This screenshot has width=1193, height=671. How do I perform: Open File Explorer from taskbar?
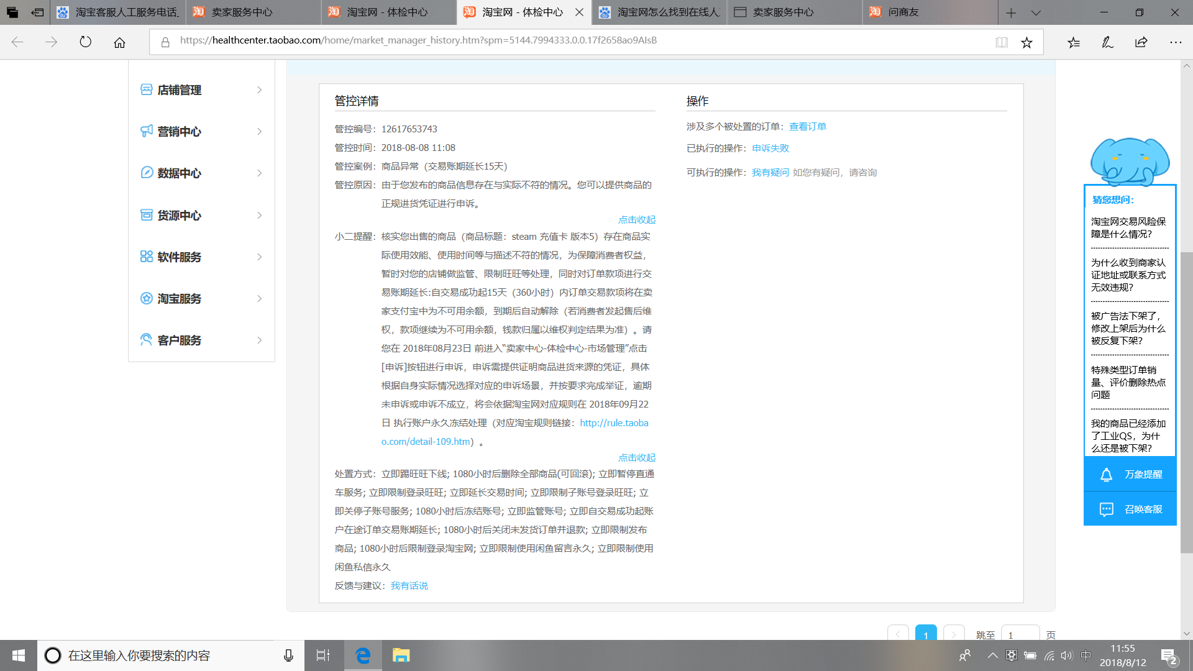pyautogui.click(x=401, y=655)
